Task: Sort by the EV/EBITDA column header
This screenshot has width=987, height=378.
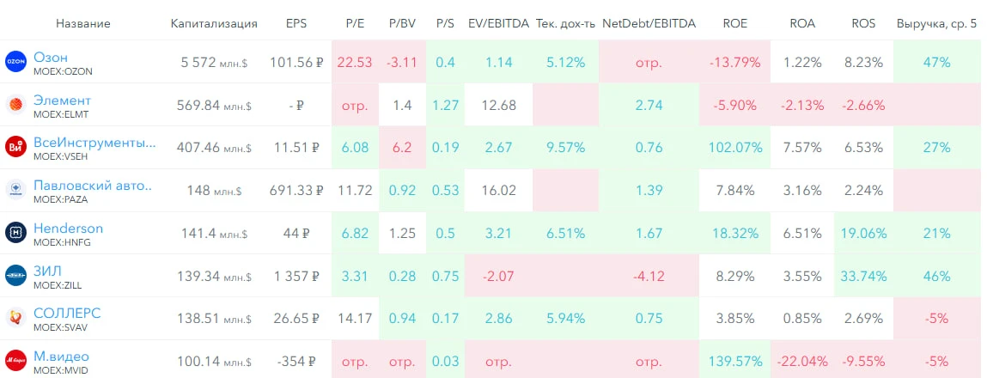Action: (x=498, y=24)
